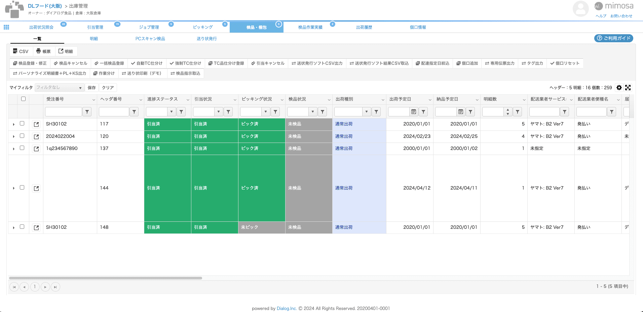643x312 pixels.
Task: Check the row for header 117
Action: (22, 123)
